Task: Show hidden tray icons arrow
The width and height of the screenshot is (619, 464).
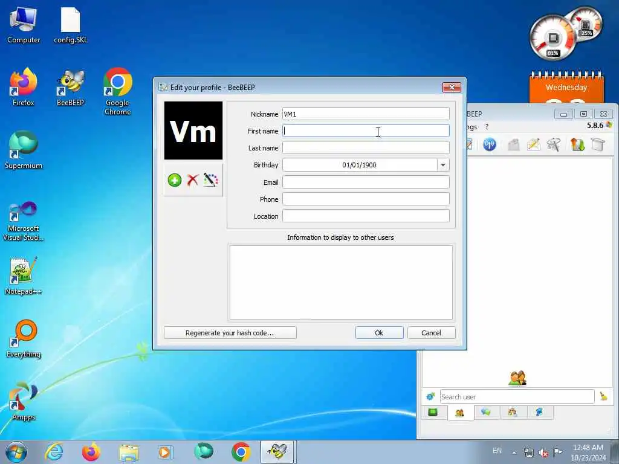Action: tap(514, 453)
